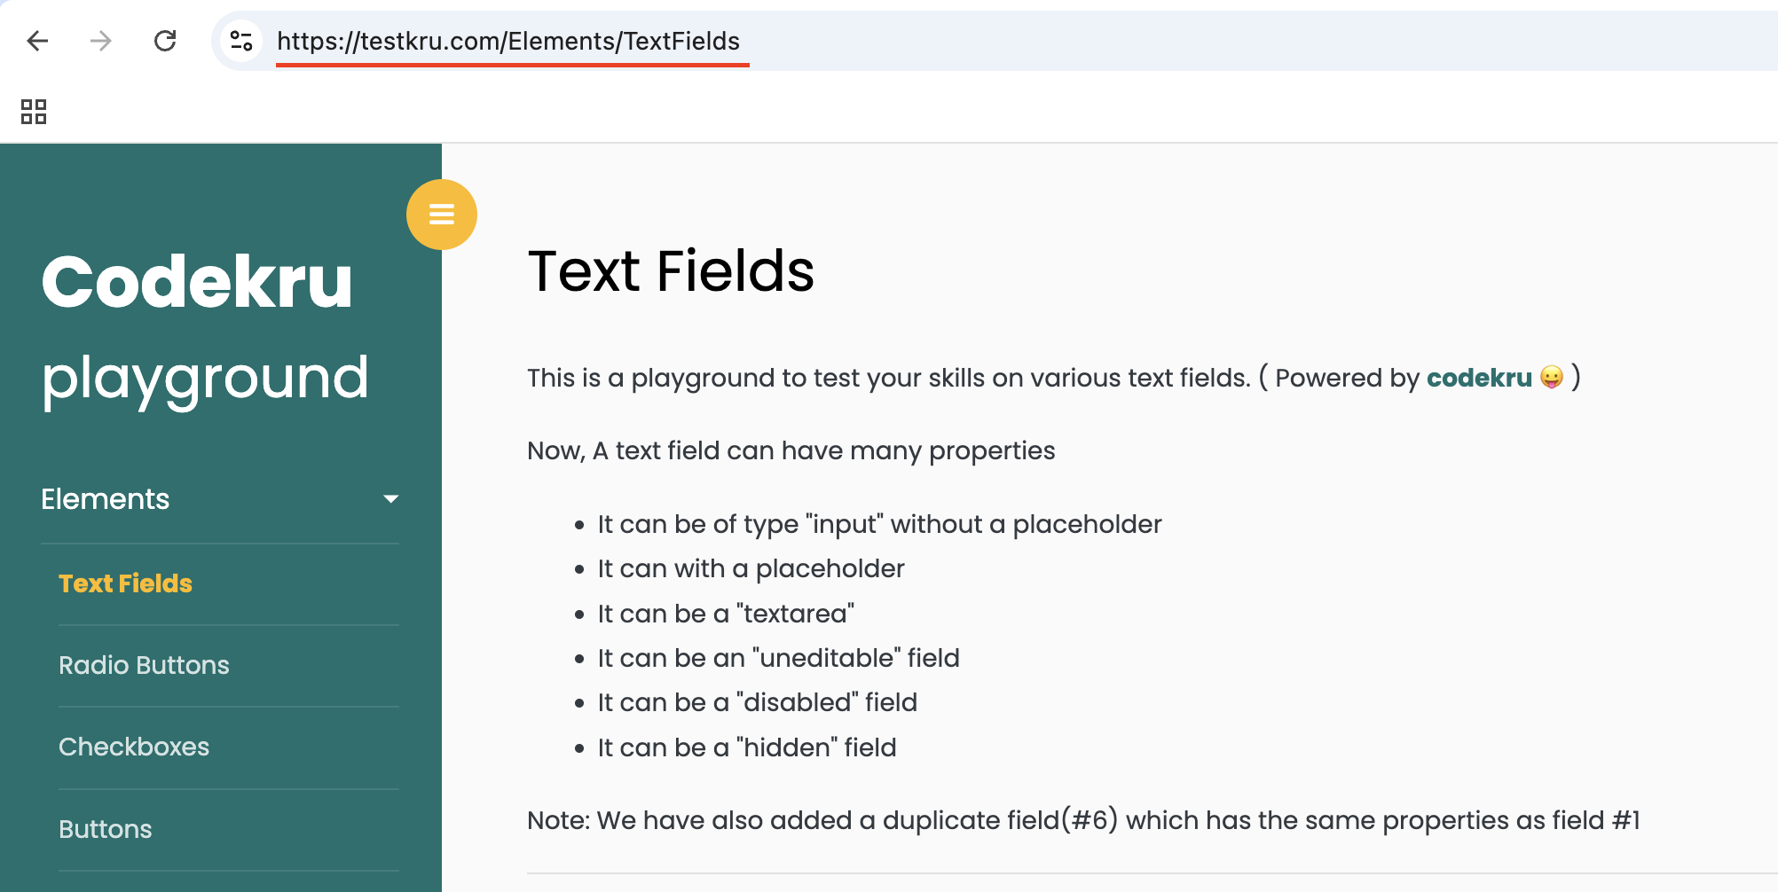Collapse the Elements section via its chevron
This screenshot has width=1778, height=892.
tap(390, 498)
